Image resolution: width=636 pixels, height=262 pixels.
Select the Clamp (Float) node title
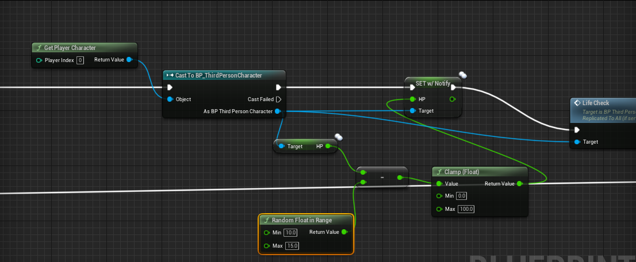pyautogui.click(x=462, y=172)
